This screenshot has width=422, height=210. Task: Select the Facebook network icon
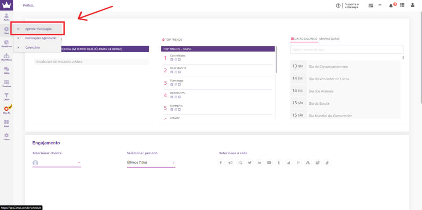coord(221,163)
